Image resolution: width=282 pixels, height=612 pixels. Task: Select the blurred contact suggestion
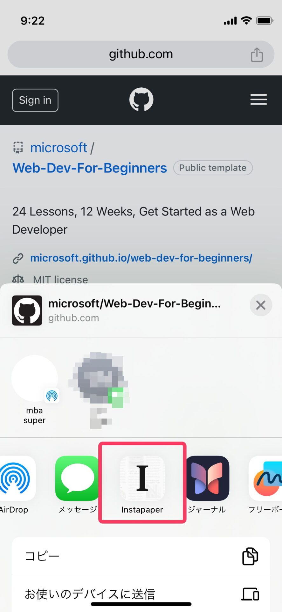99,379
